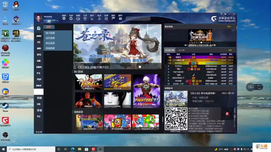This screenshot has width=271, height=152.
Task: Open the QQ penguin desktop icon
Action: (16, 6)
